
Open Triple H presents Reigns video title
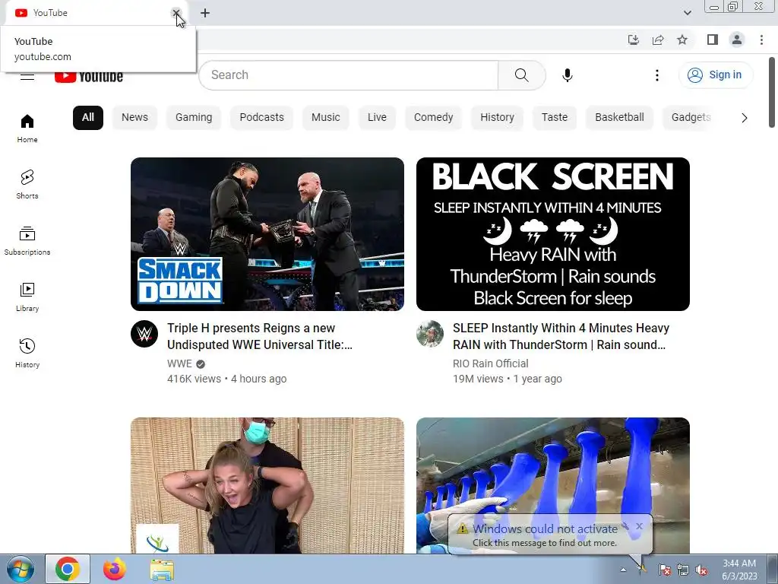click(260, 336)
